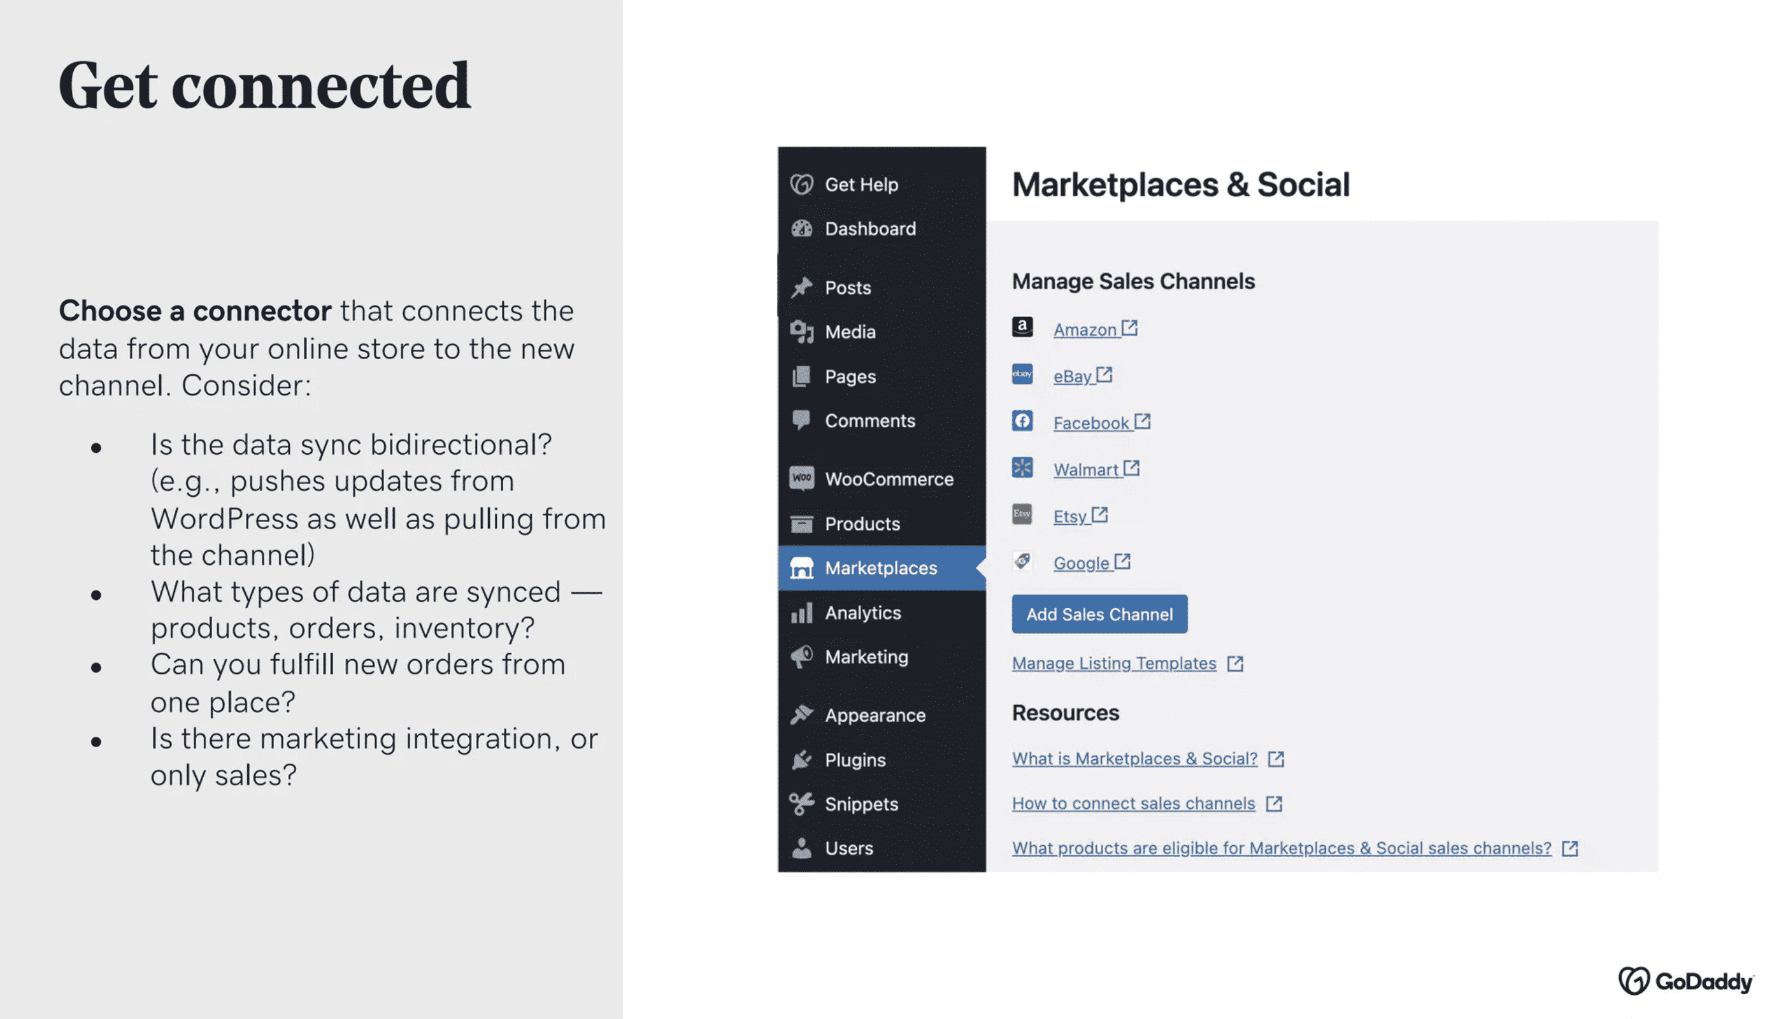Viewport: 1772px width, 1019px height.
Task: Open the eBay sales channel link
Action: pos(1083,376)
